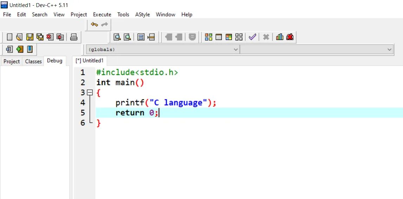Close all files via toolbar icon
The height and width of the screenshot is (199, 403).
point(60,37)
